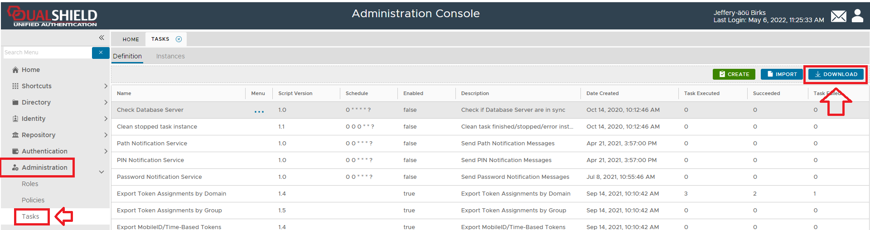Click the user profile icon
The image size is (870, 230).
pos(857,16)
